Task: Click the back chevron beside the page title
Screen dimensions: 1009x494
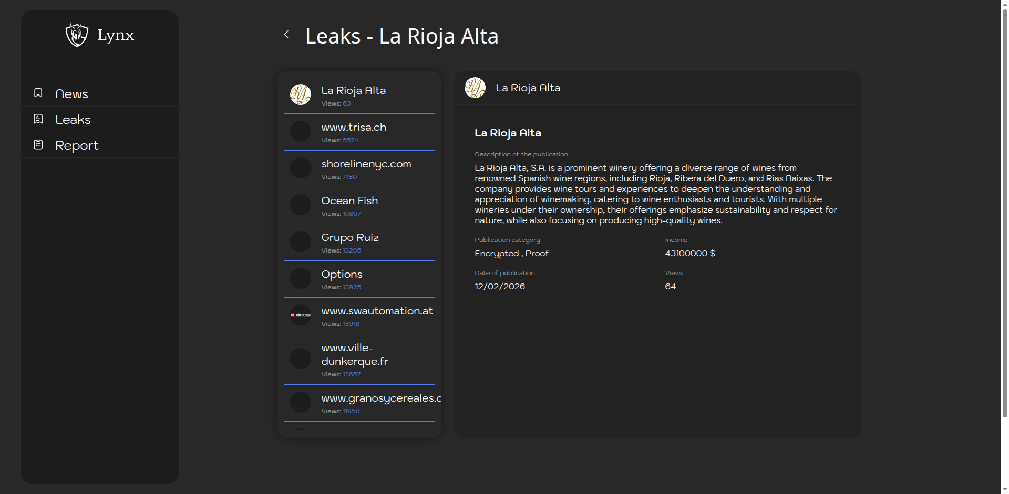Action: tap(286, 34)
